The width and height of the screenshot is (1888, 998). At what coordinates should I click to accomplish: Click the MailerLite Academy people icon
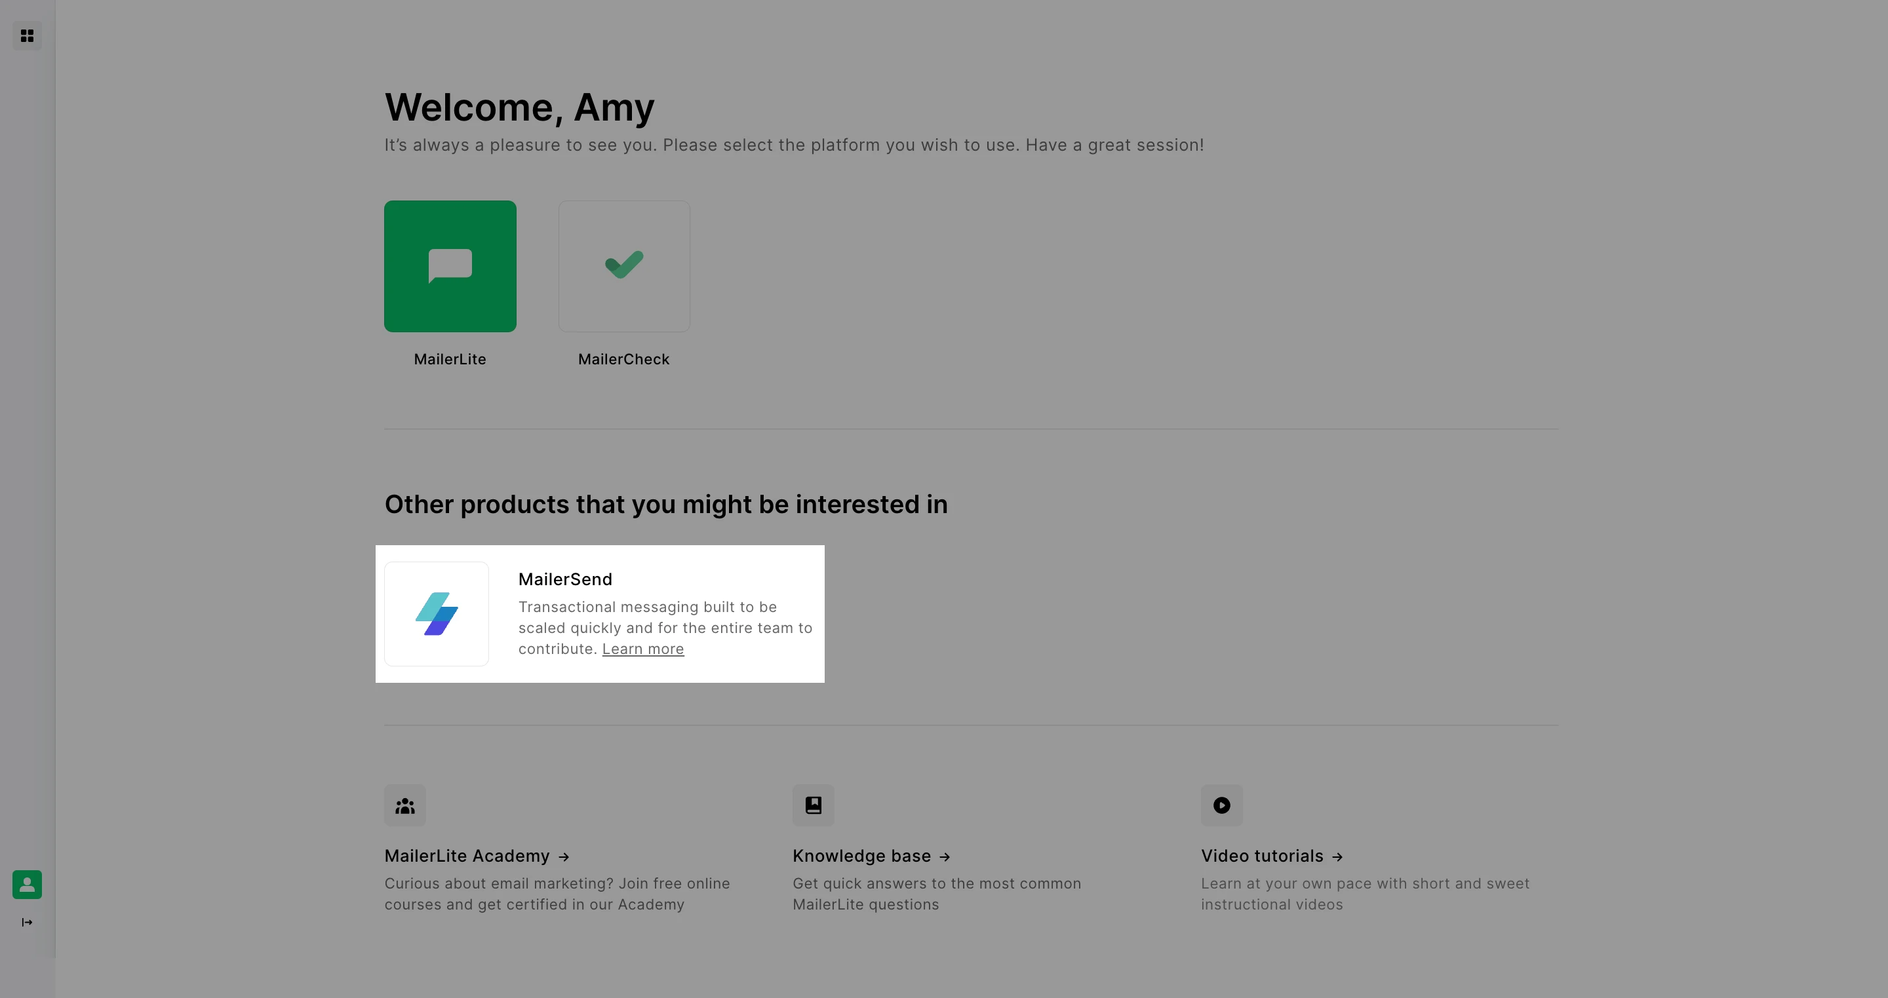pyautogui.click(x=404, y=805)
